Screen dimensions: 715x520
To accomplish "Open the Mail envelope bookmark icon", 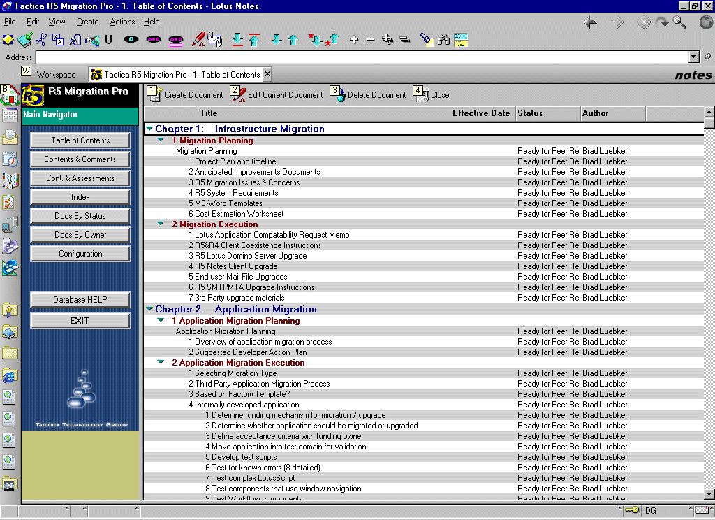I will (x=10, y=138).
